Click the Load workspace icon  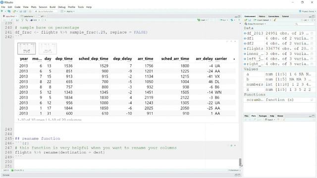246,20
